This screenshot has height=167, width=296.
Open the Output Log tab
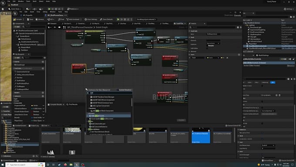pos(34,126)
